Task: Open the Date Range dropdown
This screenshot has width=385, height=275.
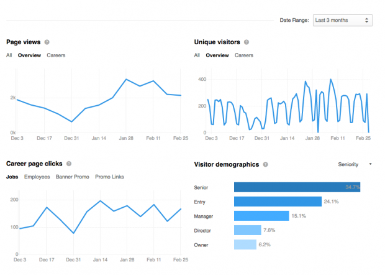Action: point(342,21)
